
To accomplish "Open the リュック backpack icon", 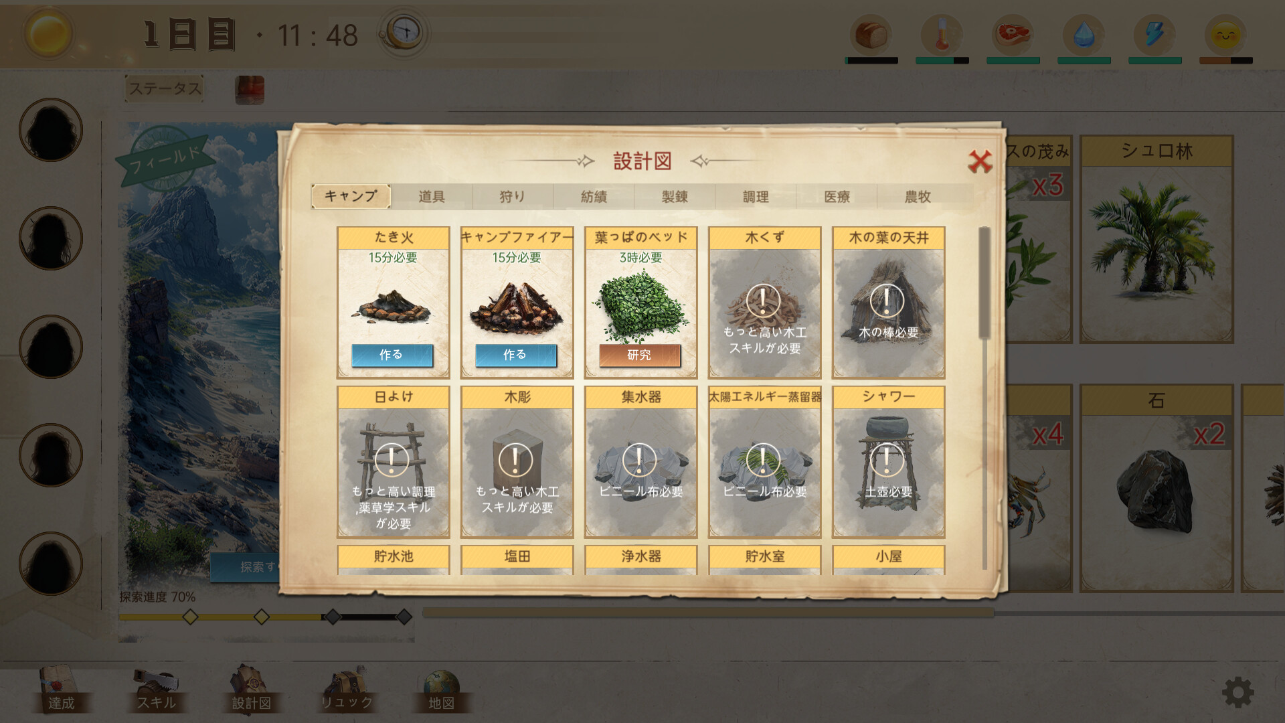I will tap(346, 689).
